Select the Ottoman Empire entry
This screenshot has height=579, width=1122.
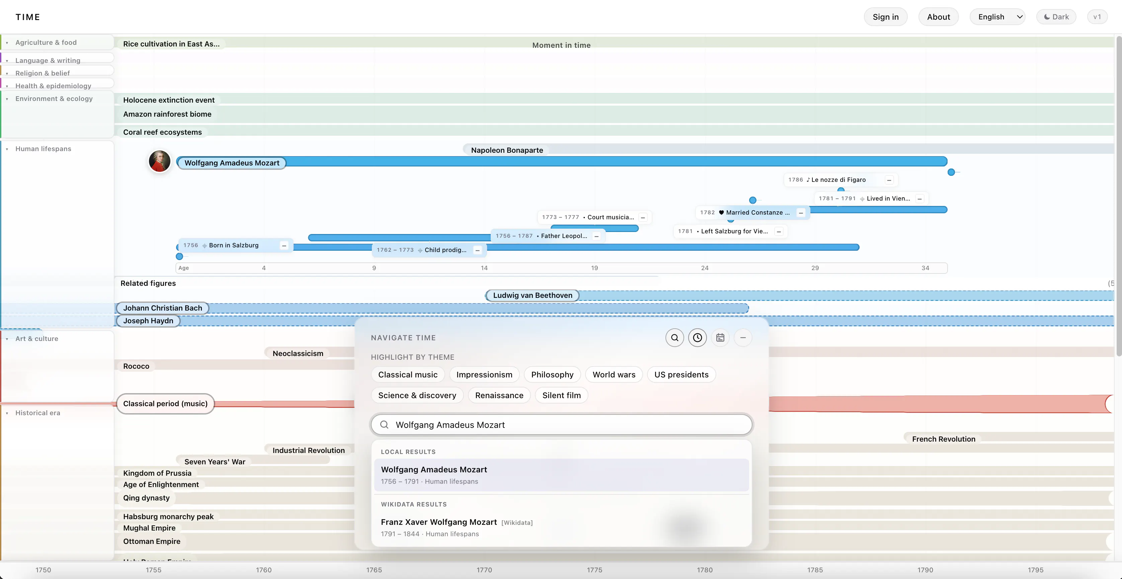coord(152,542)
